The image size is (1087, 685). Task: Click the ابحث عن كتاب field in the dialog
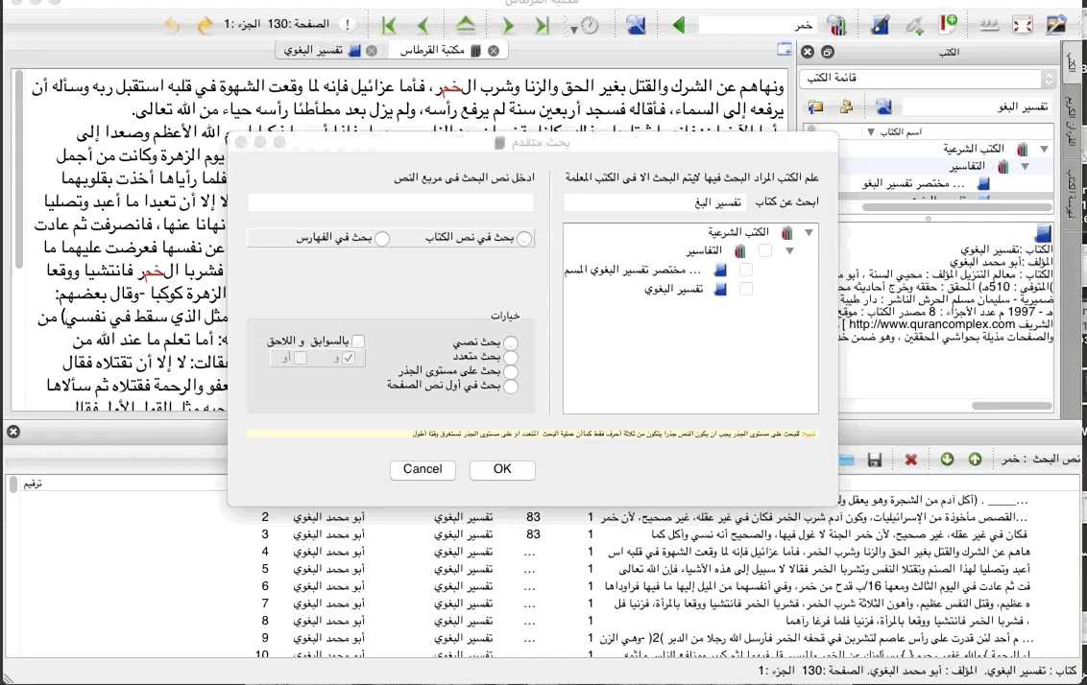click(656, 202)
